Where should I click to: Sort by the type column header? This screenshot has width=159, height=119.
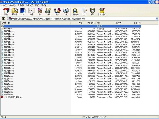[x=105, y=23]
